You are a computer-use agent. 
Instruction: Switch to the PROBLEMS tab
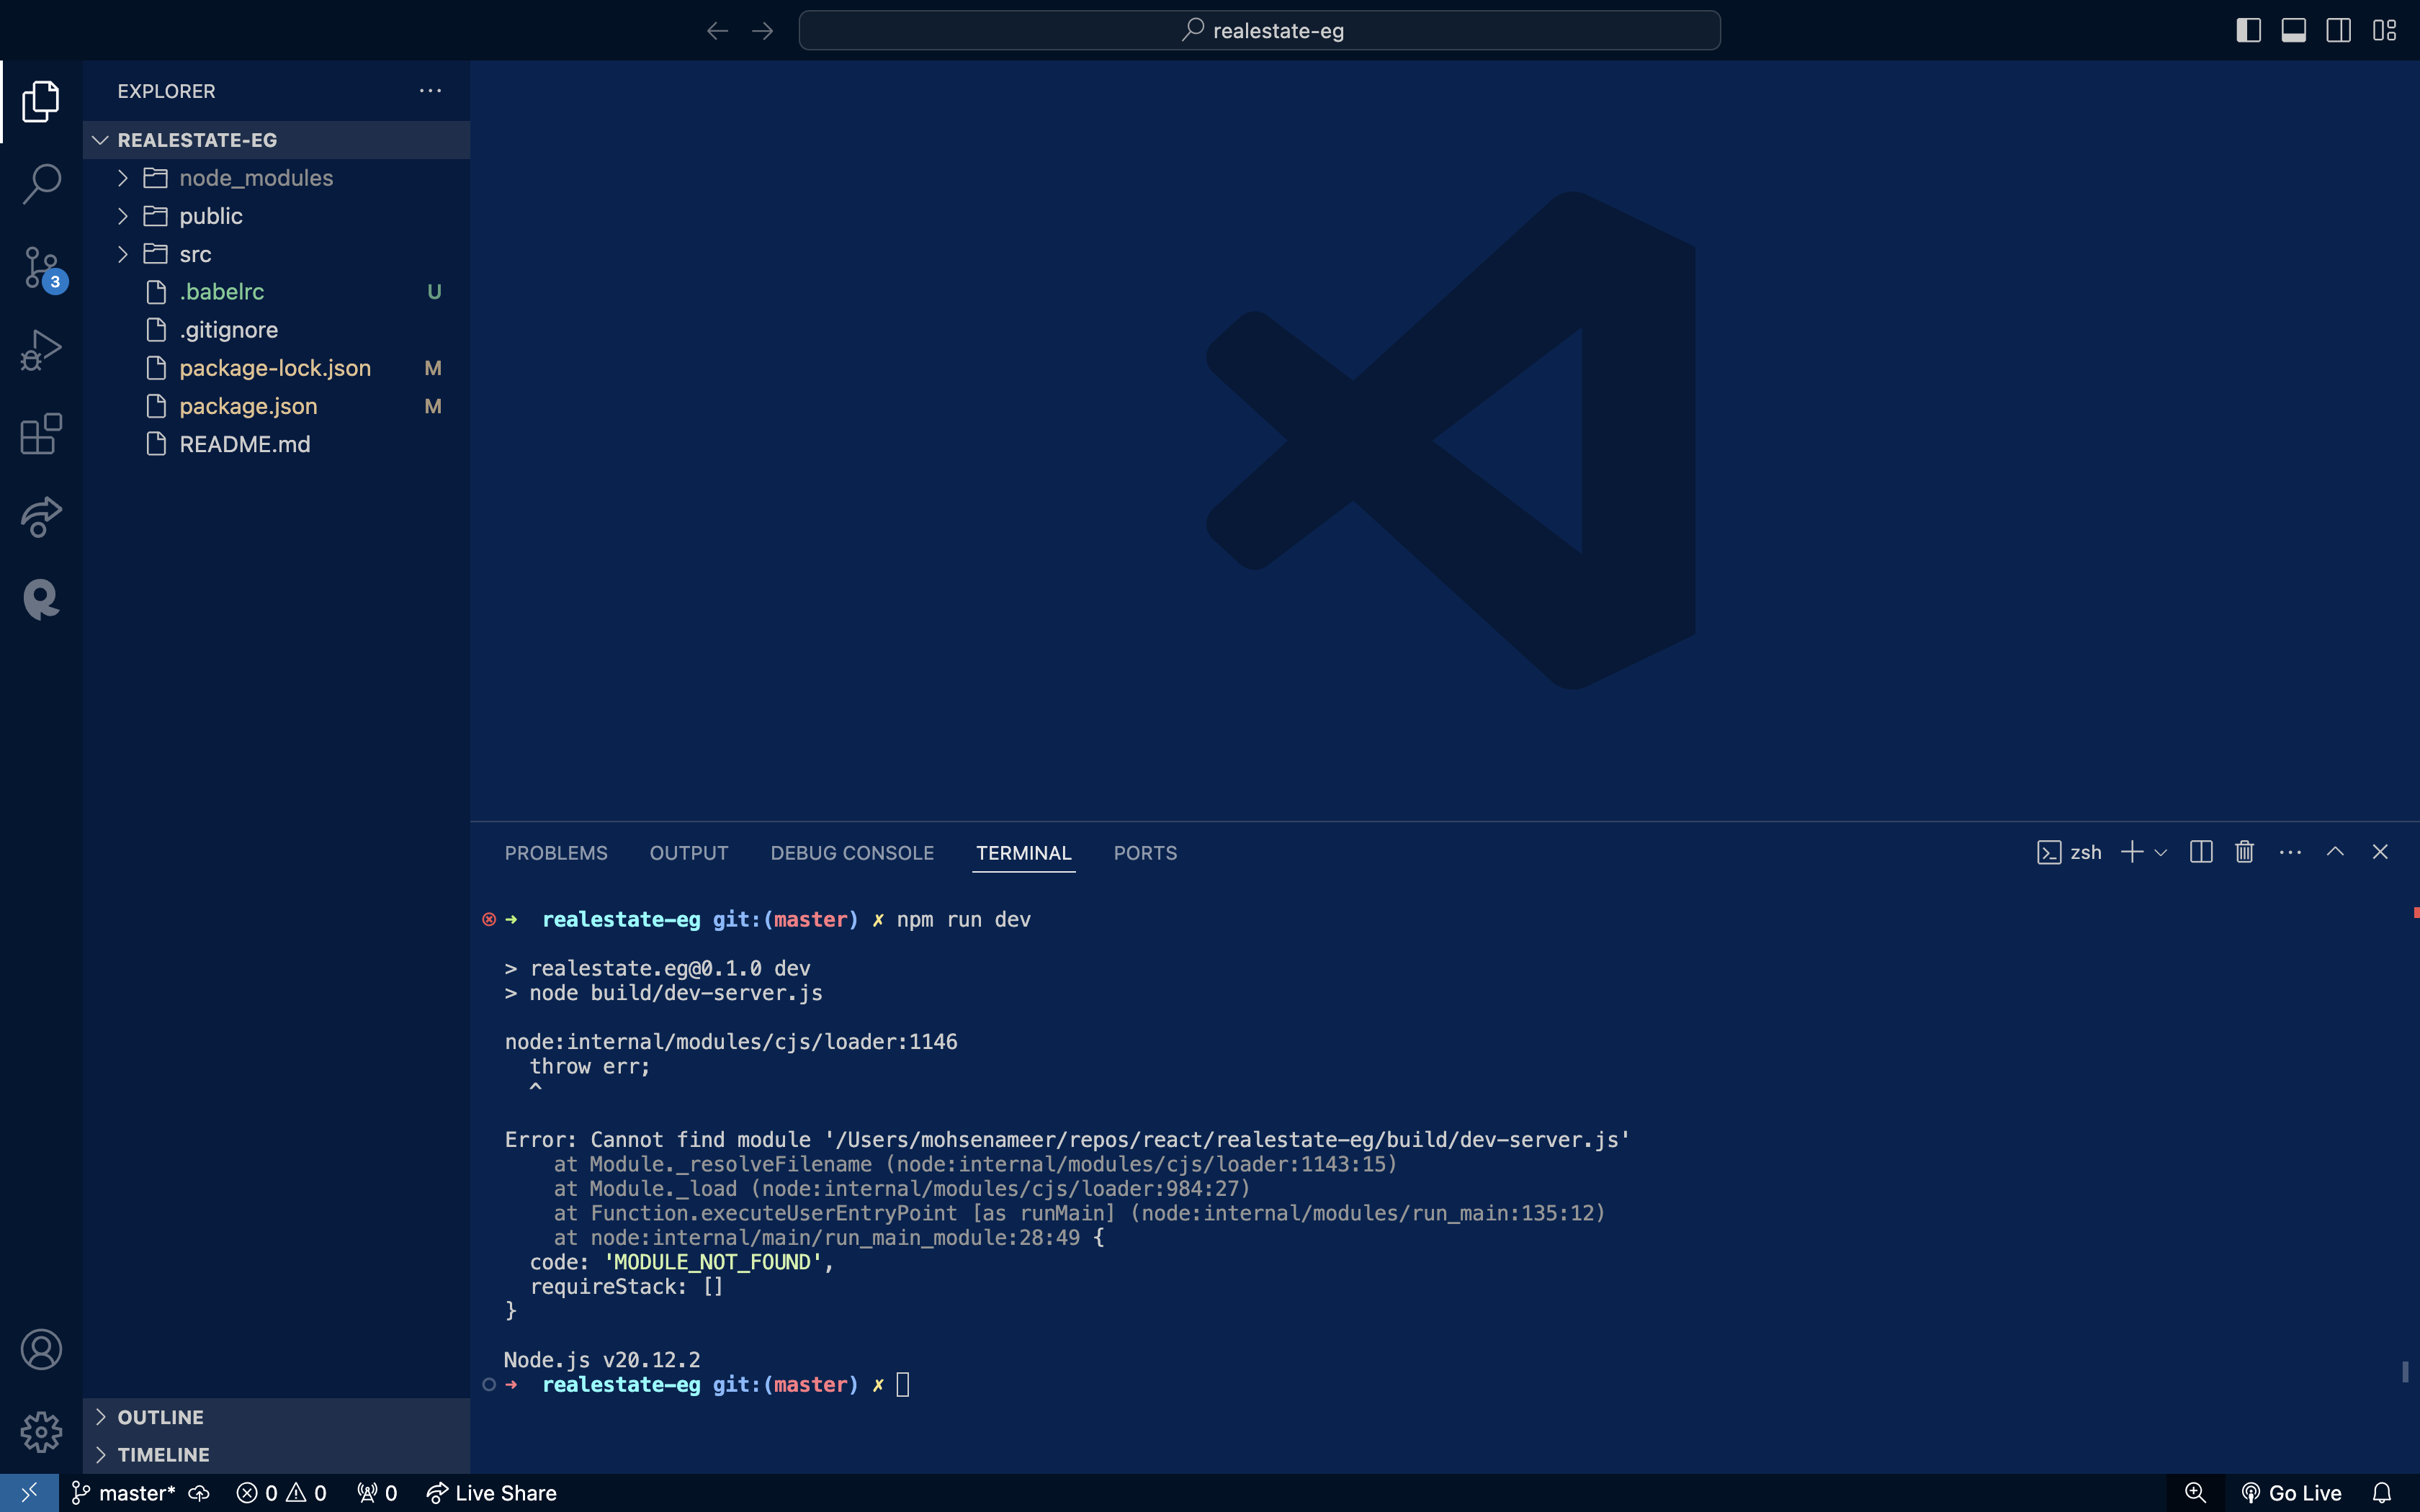click(x=556, y=853)
